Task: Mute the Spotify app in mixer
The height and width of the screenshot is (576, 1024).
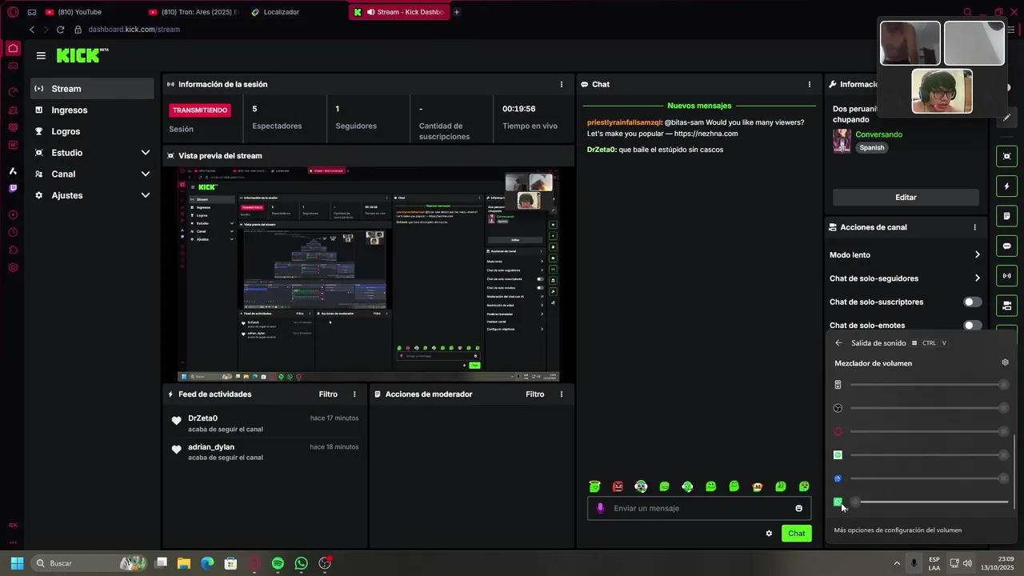Action: [x=838, y=455]
